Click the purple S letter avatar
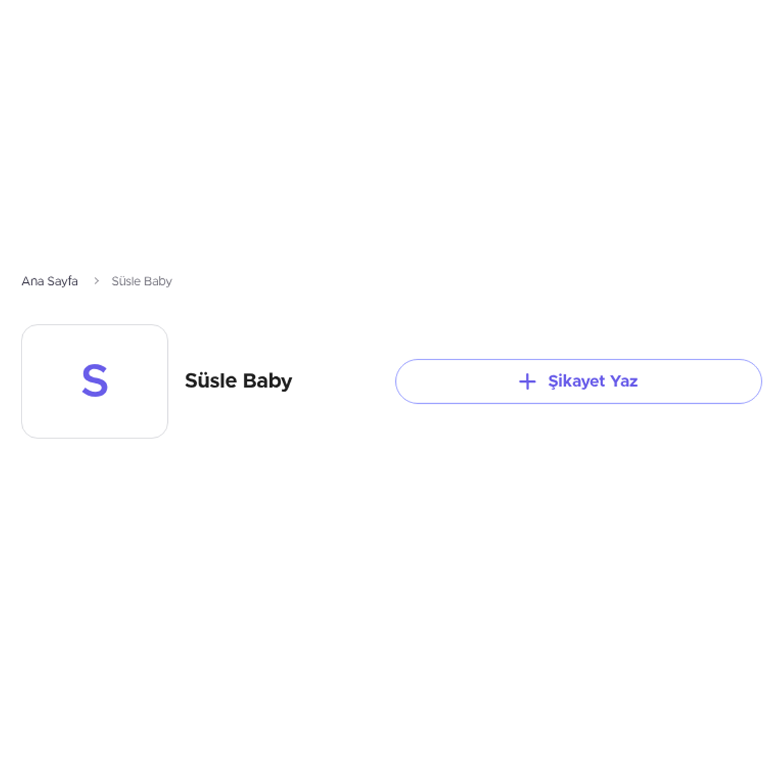 click(95, 381)
